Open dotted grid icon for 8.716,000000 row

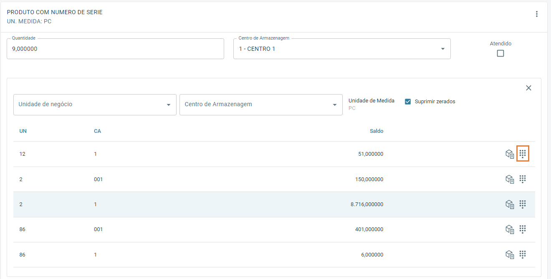click(523, 204)
